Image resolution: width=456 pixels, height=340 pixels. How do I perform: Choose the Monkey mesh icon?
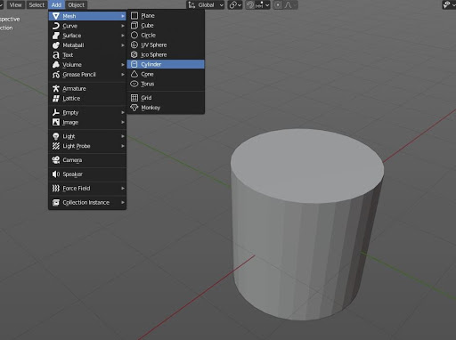[134, 108]
